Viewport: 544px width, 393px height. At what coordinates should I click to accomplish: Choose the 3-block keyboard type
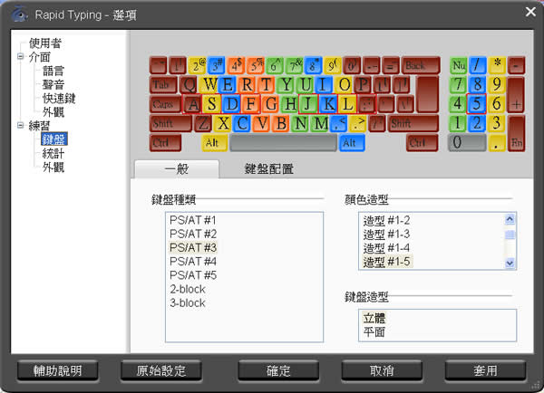pyautogui.click(x=188, y=302)
